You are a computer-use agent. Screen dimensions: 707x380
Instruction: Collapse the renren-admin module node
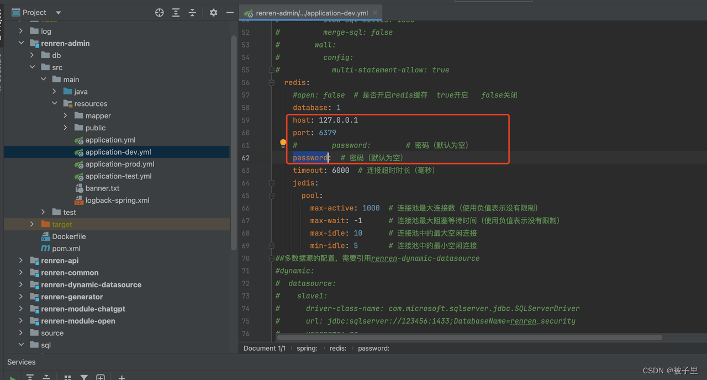(x=21, y=43)
